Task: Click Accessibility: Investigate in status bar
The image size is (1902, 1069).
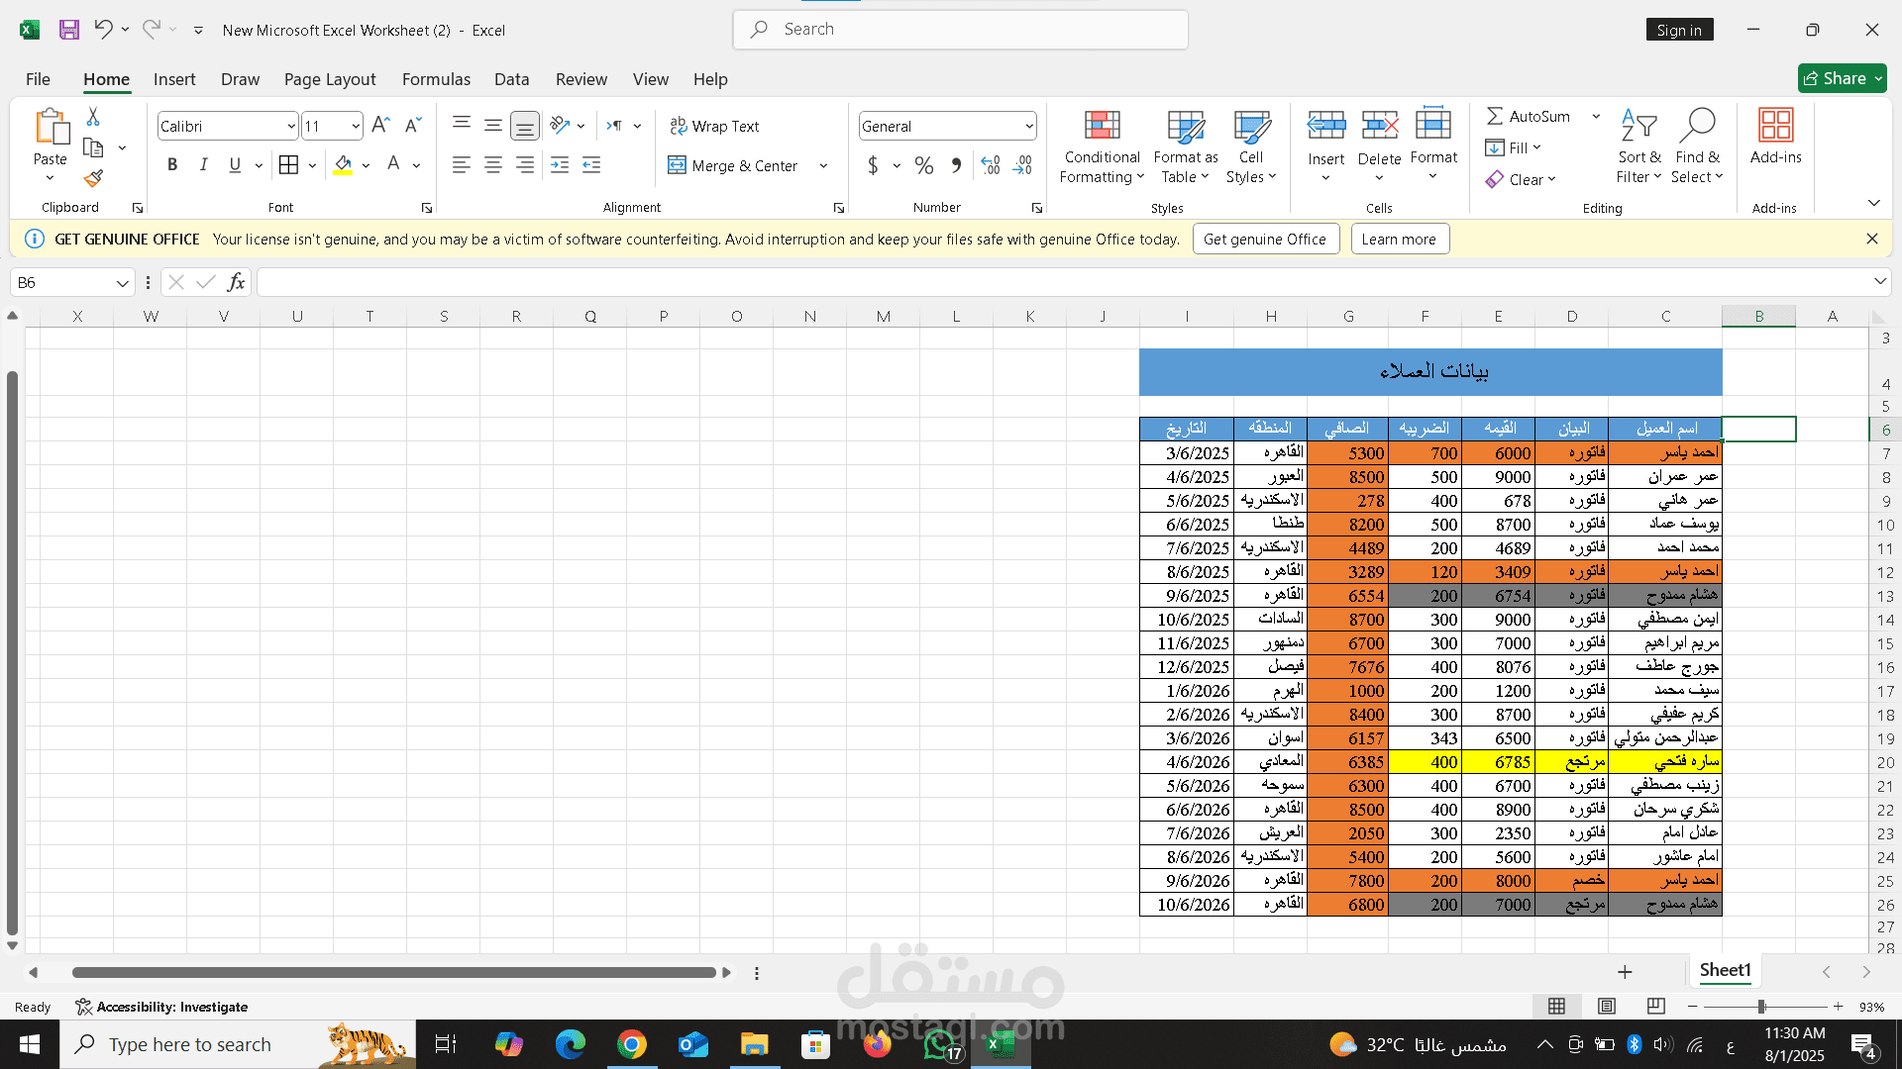Action: (161, 1007)
